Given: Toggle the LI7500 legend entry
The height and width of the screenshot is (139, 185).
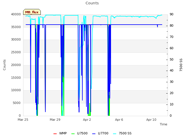Looking at the screenshot, I should click(x=79, y=133).
